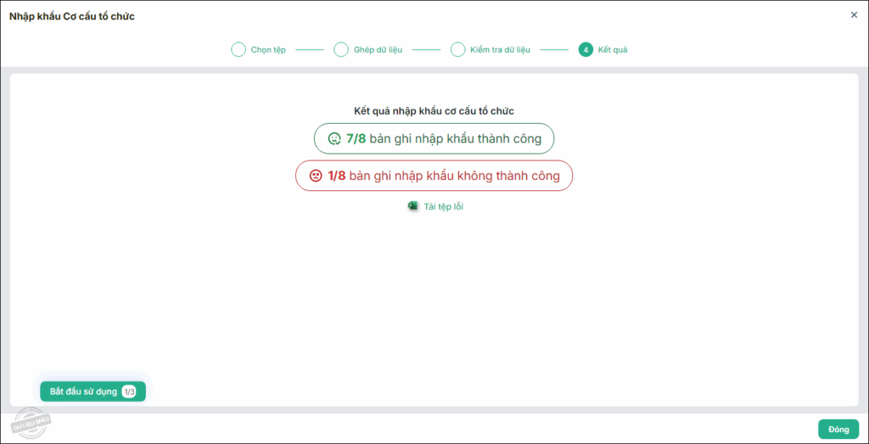Close the import dialog with the X icon
The height and width of the screenshot is (444, 869).
pos(854,15)
